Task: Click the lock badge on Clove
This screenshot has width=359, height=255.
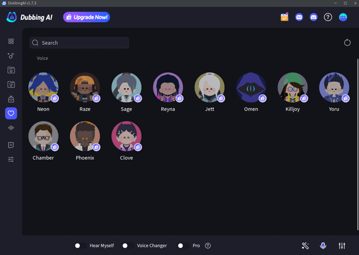Action: pos(138,147)
